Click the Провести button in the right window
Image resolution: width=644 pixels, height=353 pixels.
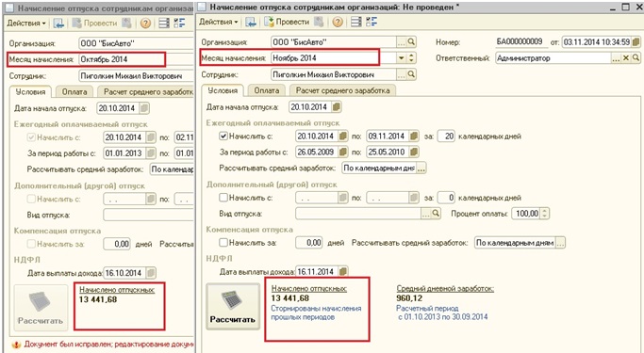click(x=287, y=22)
